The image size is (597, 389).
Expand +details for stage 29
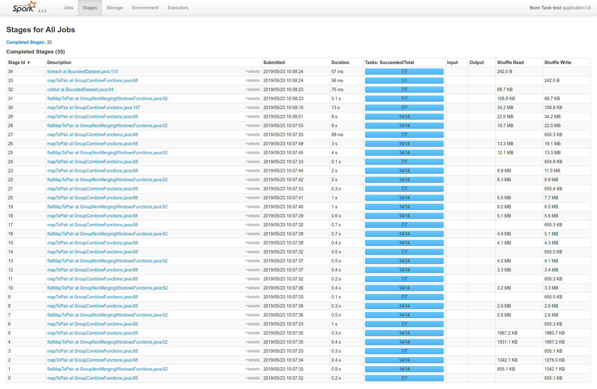pos(252,117)
